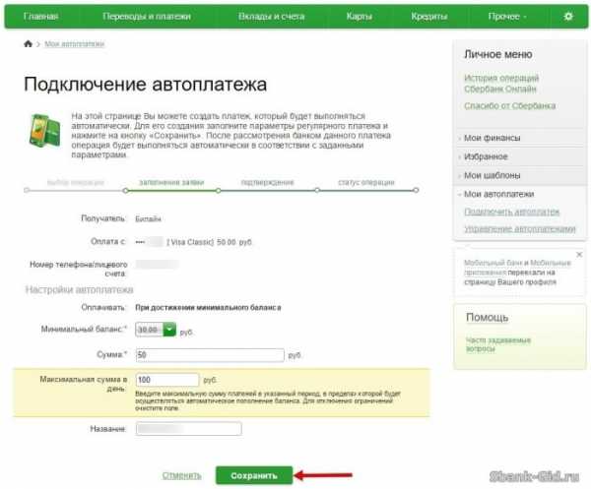Viewport: 591px width, 489px height.
Task: Focus the Максимальная сумма в день field
Action: pyautogui.click(x=167, y=379)
